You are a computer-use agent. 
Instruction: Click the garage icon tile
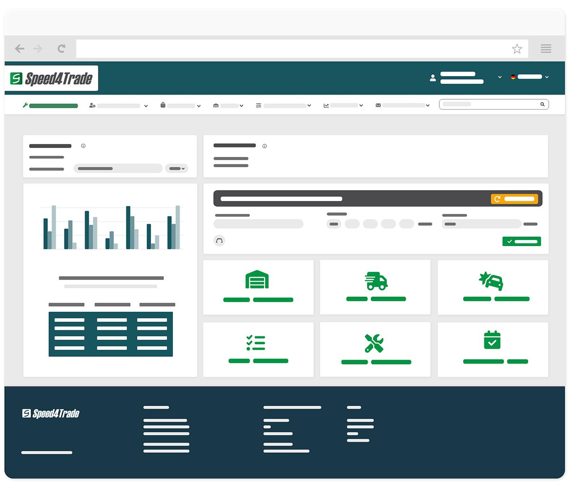[x=258, y=287]
